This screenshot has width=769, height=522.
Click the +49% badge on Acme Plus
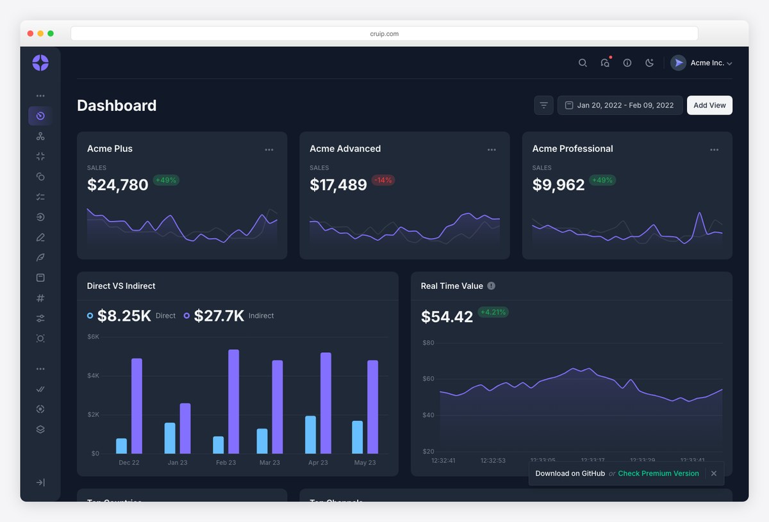tap(167, 180)
